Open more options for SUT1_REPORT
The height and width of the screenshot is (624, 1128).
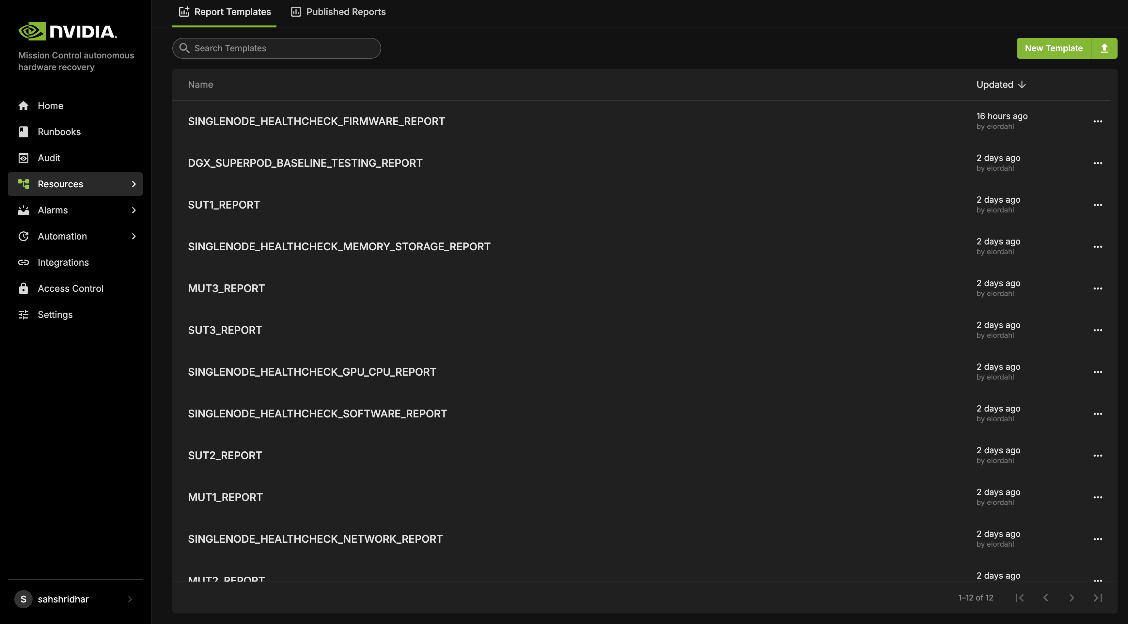click(1098, 205)
